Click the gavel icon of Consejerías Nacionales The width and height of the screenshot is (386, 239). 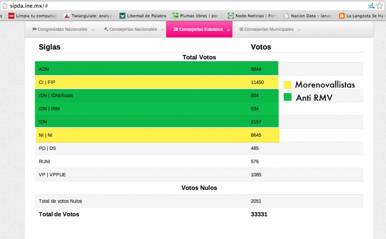106,29
